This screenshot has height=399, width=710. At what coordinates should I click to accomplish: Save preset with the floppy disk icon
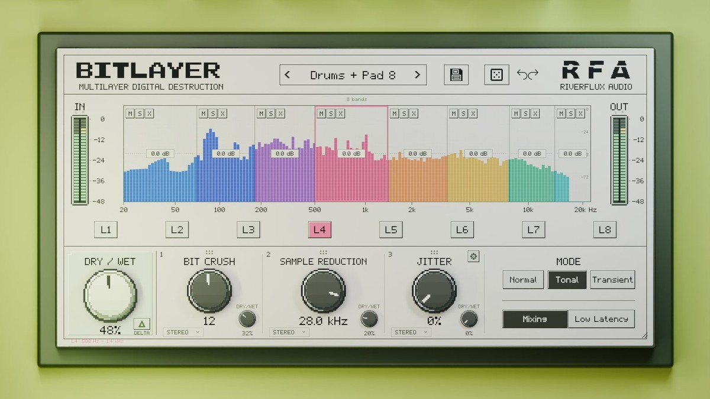(x=456, y=75)
